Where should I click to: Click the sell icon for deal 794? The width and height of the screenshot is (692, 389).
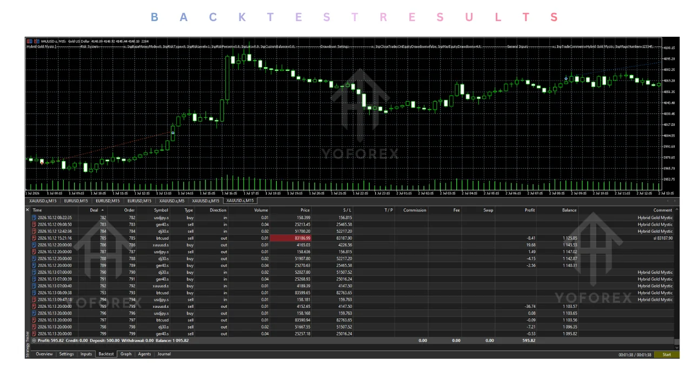point(35,299)
